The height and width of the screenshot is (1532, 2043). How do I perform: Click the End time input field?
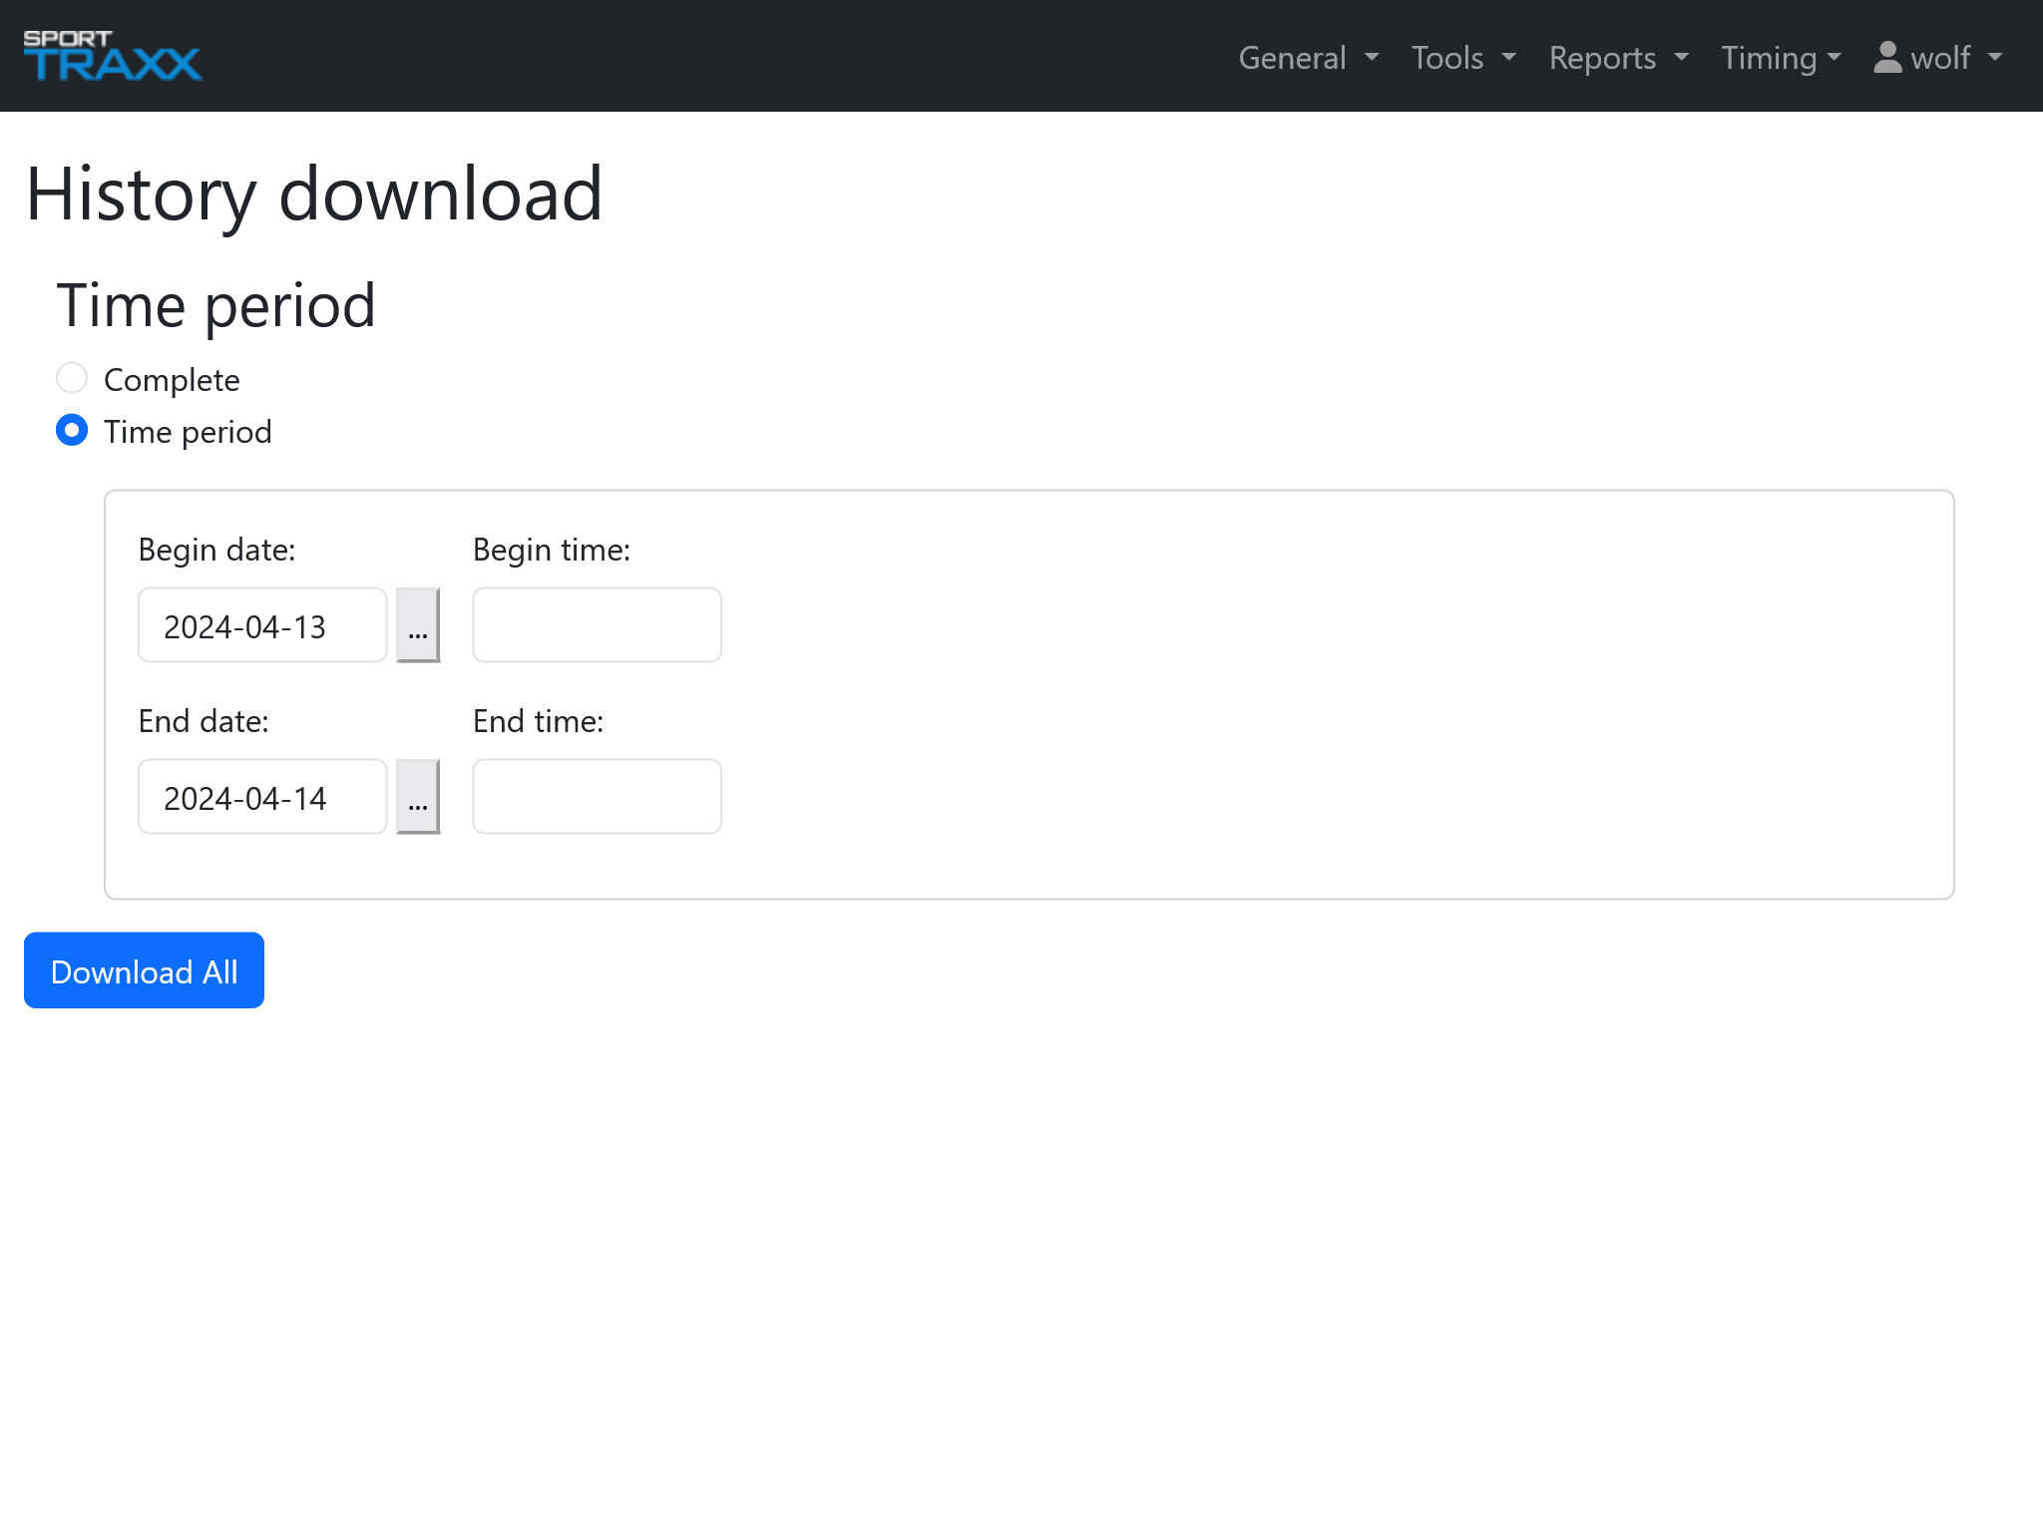click(597, 797)
